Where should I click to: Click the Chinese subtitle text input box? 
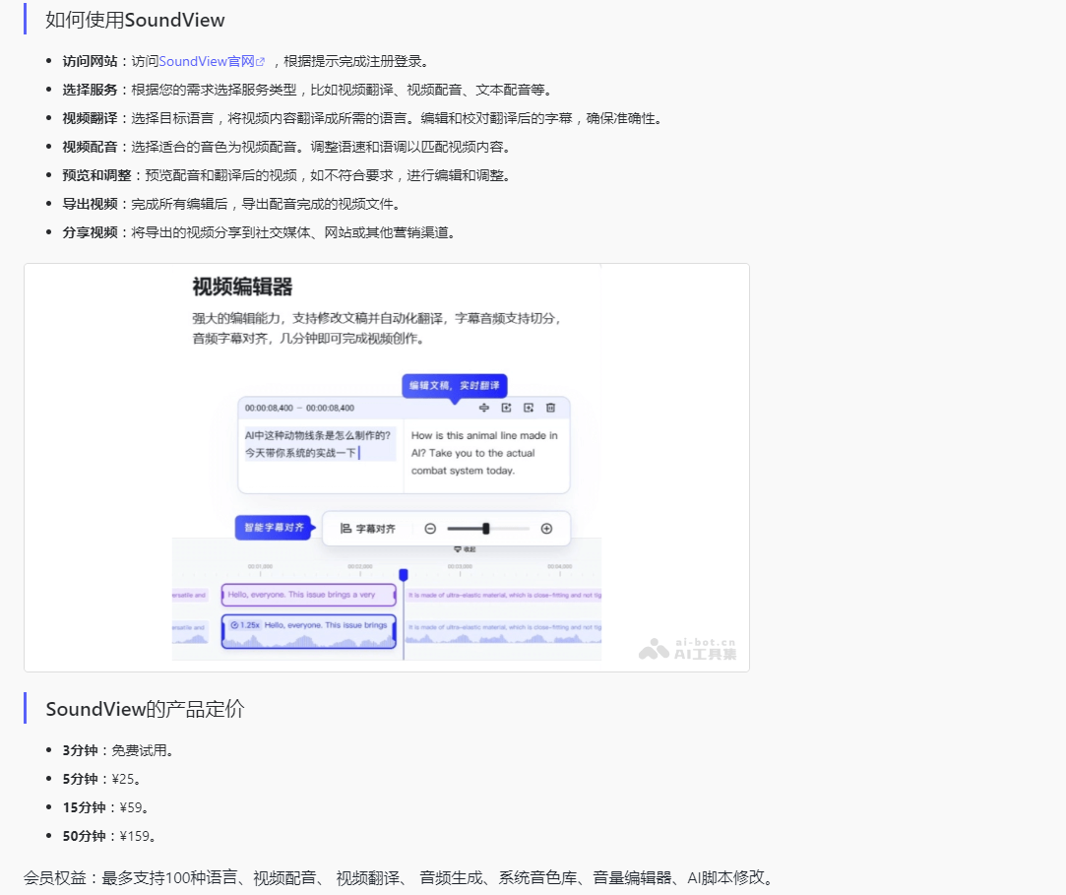point(320,444)
